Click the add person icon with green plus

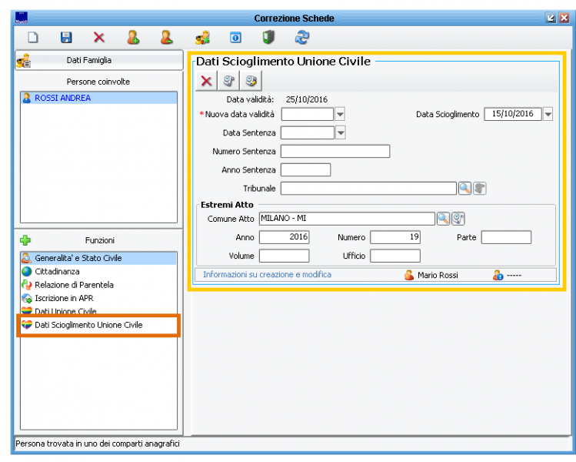point(133,37)
